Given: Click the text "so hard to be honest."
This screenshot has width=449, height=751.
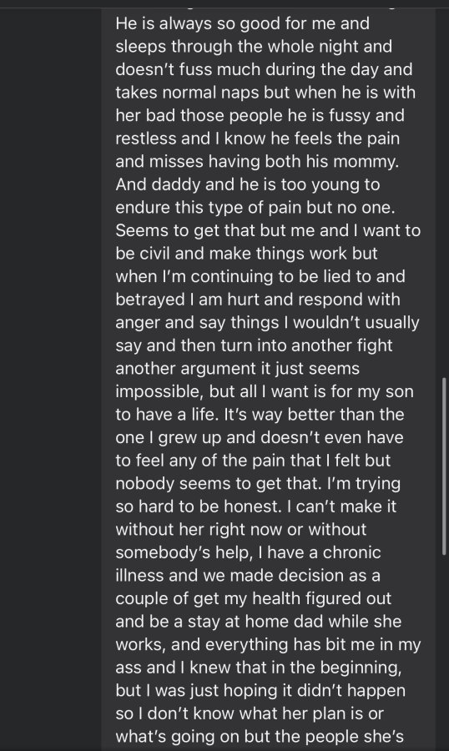Looking at the screenshot, I should pyautogui.click(x=199, y=507).
